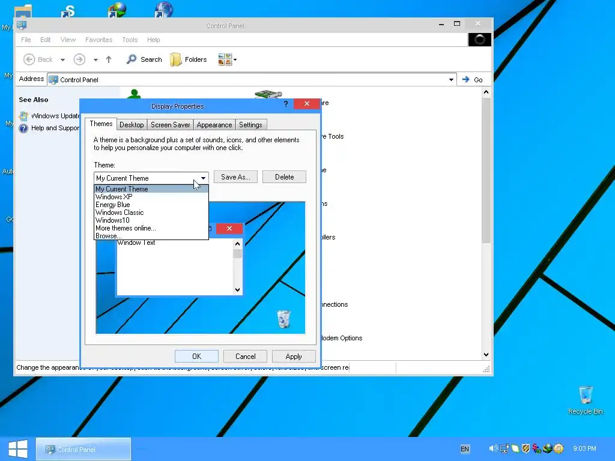Switch to the Desktop tab
The height and width of the screenshot is (461, 615).
click(x=132, y=125)
